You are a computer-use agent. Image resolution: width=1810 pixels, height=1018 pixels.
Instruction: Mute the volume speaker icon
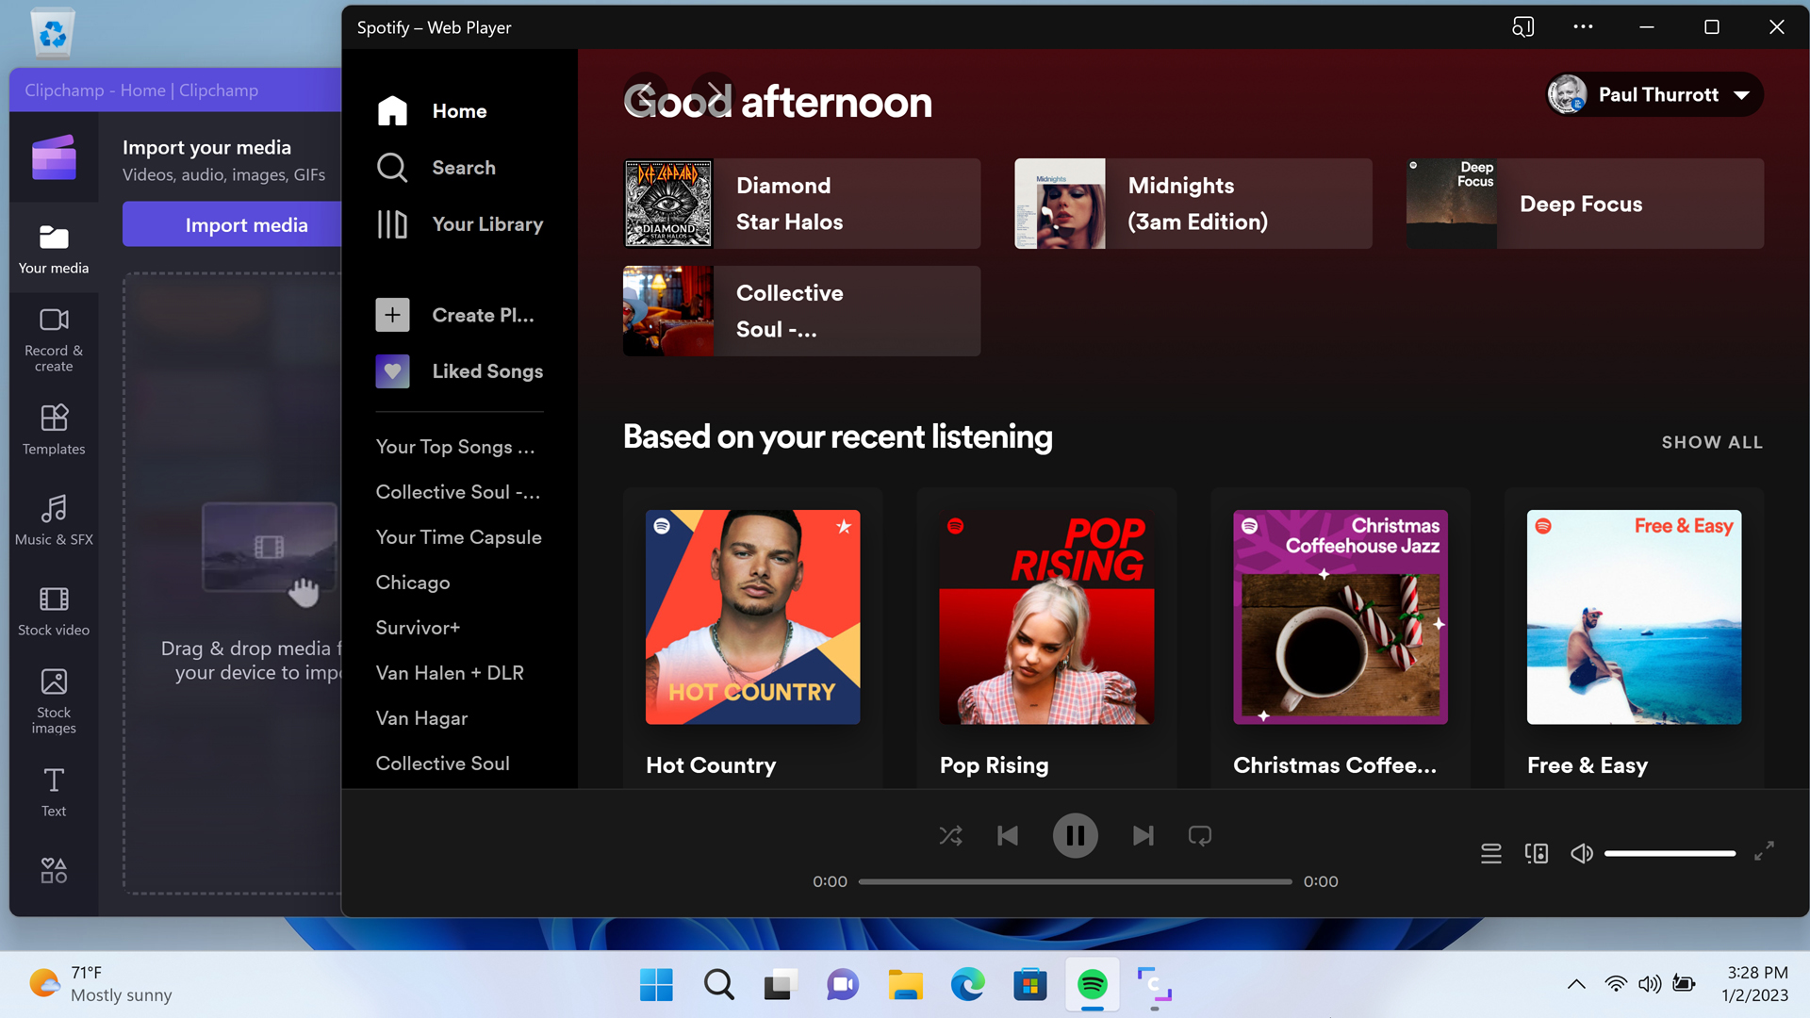coord(1581,854)
